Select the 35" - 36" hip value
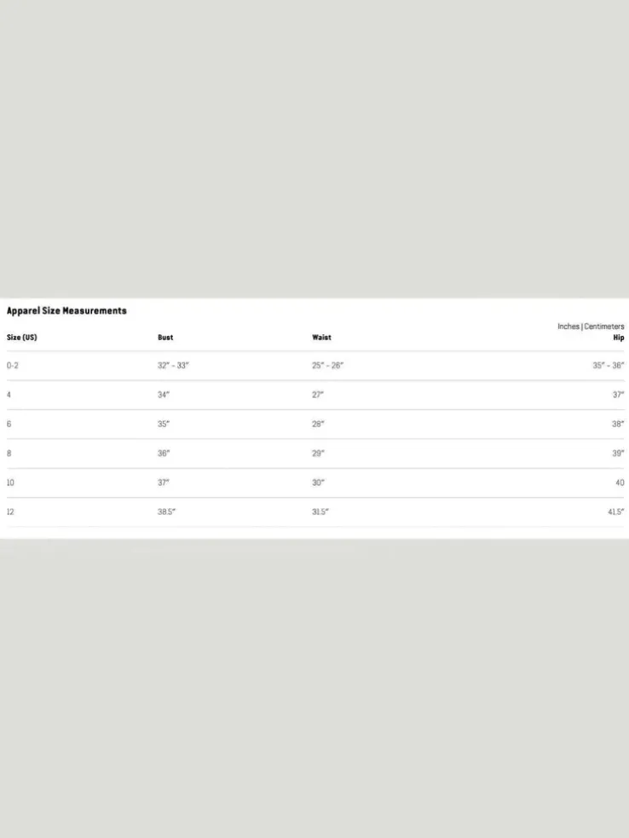Viewport: 629px width, 838px height. click(x=609, y=366)
